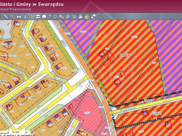
Task: Click the 4MN/U zone label on map
Action: click(x=156, y=113)
